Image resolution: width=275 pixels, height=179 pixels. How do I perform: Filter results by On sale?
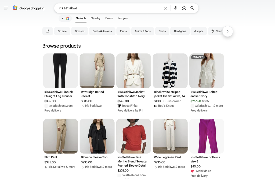pos(62,31)
